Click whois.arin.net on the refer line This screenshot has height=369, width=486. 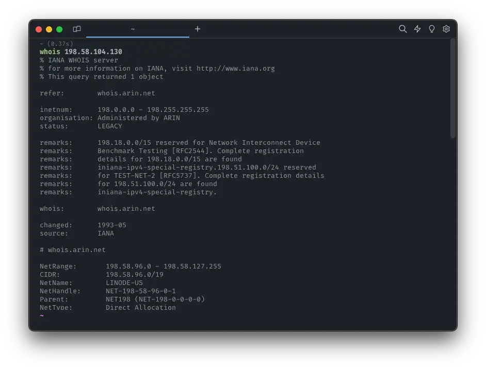(x=126, y=93)
